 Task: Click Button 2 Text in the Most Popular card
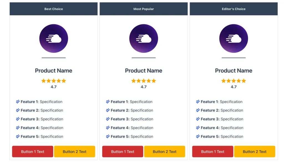pos(165,151)
